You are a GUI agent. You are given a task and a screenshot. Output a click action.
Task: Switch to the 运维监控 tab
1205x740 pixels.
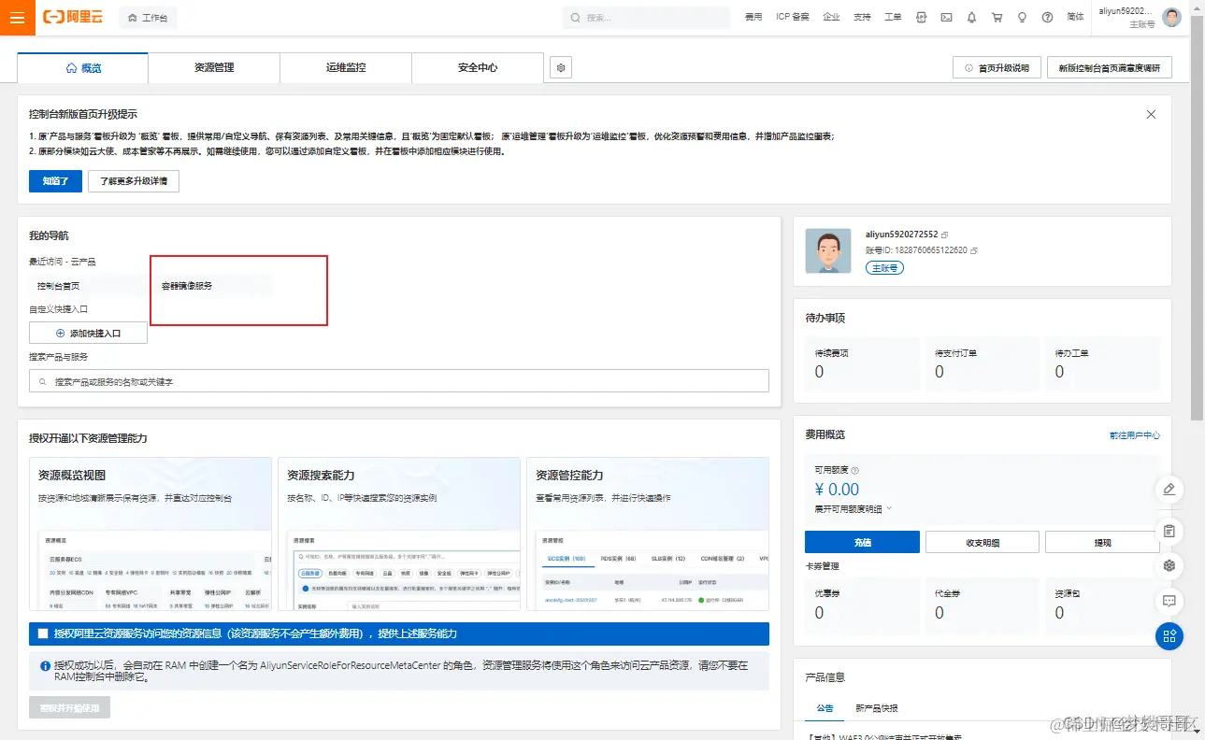pos(346,67)
